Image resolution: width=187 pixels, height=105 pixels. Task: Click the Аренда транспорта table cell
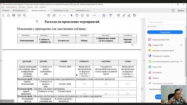27,92
